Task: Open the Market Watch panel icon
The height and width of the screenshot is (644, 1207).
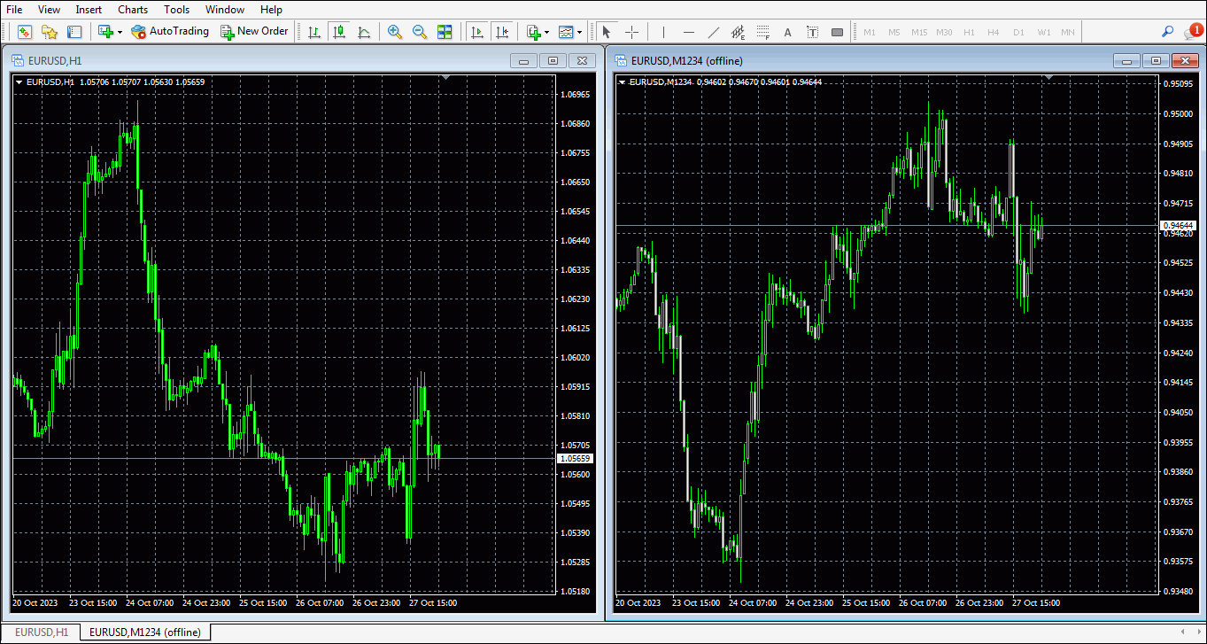Action: [24, 32]
